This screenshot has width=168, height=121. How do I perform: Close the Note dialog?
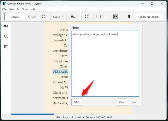(x=122, y=102)
